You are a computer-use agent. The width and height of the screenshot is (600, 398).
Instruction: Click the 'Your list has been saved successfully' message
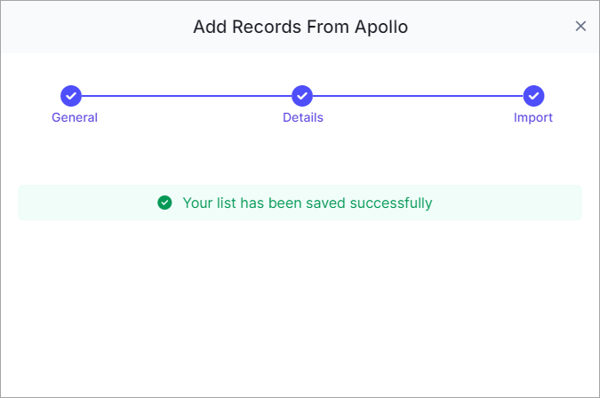[x=308, y=203]
